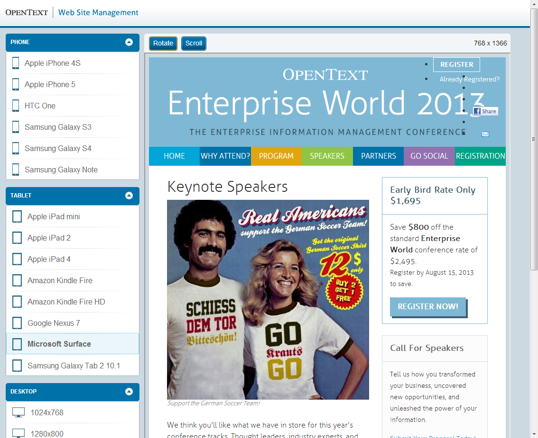The image size is (538, 438).
Task: Choose 1024x768 desktop resolution label
Action: 47,412
